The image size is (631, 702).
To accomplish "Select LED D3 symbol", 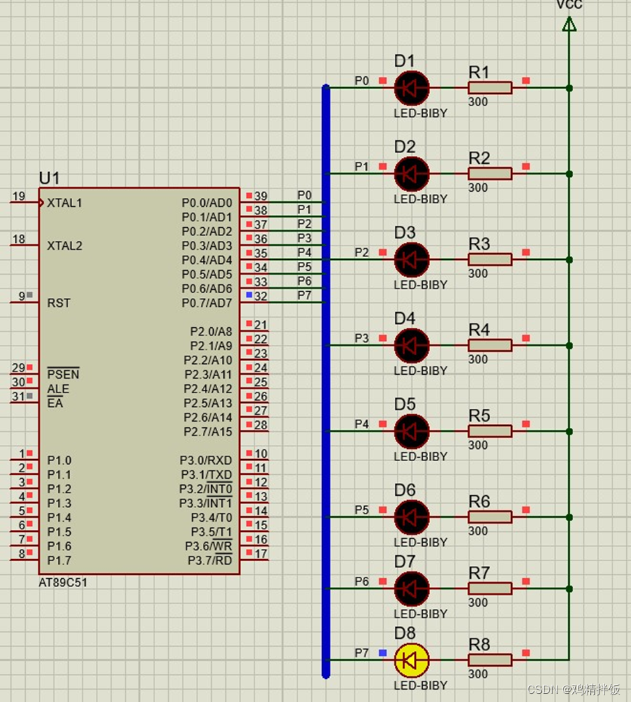I will point(411,260).
